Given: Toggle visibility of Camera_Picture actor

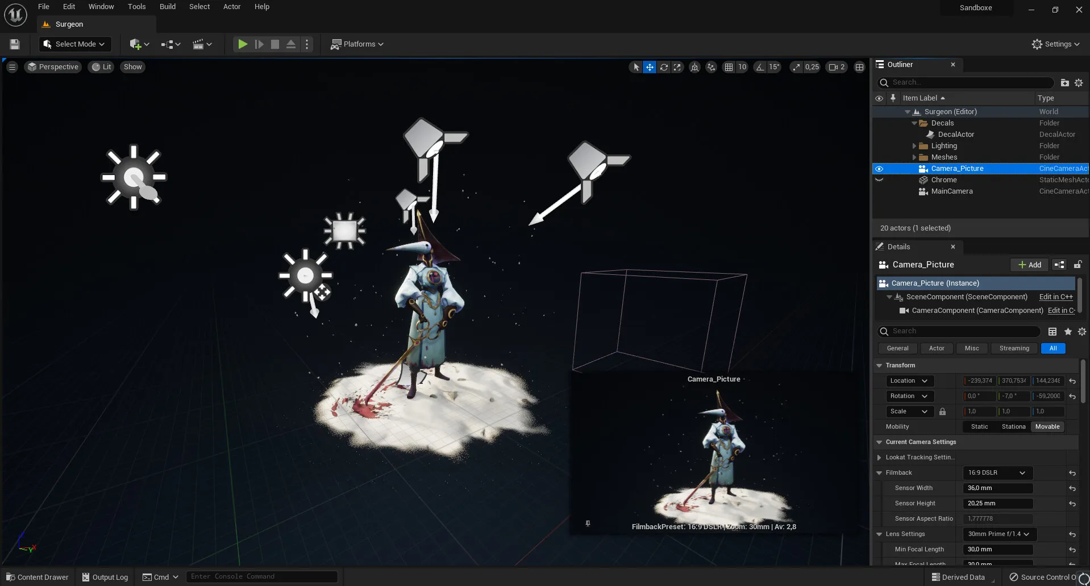Looking at the screenshot, I should [879, 169].
